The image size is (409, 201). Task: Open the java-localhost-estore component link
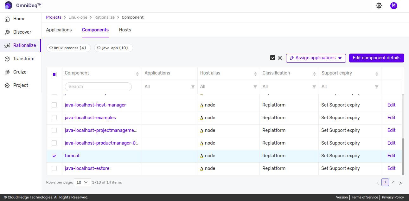point(87,168)
